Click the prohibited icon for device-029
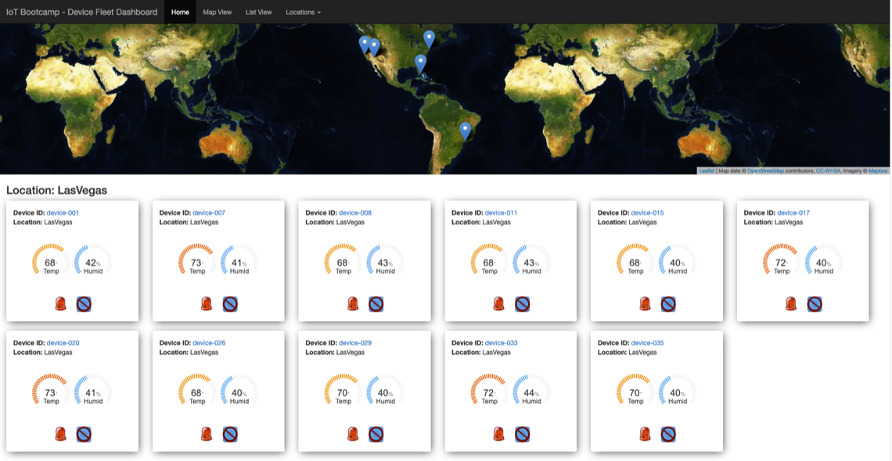Image resolution: width=892 pixels, height=461 pixels. 376,434
